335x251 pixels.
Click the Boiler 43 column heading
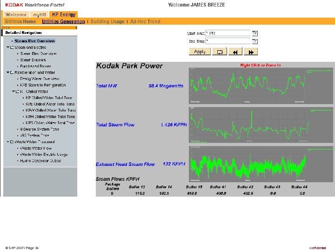click(x=272, y=187)
